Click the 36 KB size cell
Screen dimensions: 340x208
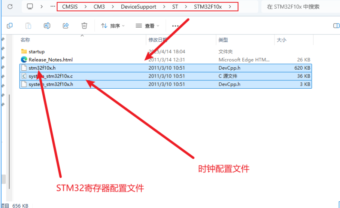(304, 76)
